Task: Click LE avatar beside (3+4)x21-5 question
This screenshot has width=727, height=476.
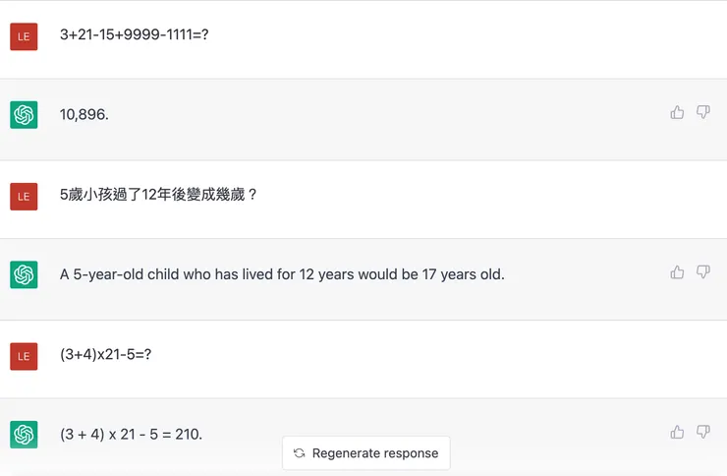Action: 24,355
